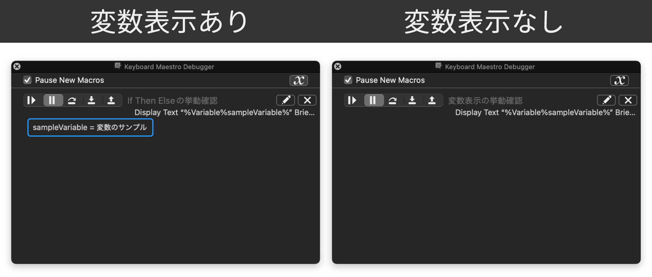The width and height of the screenshot is (652, 277).
Task: Cancel the 変数表示の挙動確認 macro with X button
Action: click(x=628, y=100)
